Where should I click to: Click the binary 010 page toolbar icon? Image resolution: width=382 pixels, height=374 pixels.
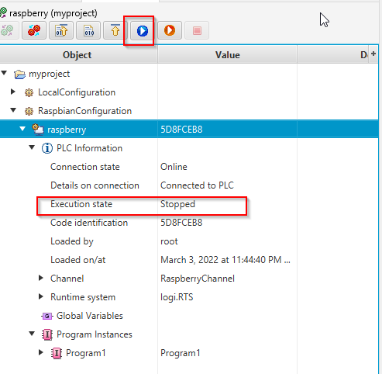click(x=88, y=30)
